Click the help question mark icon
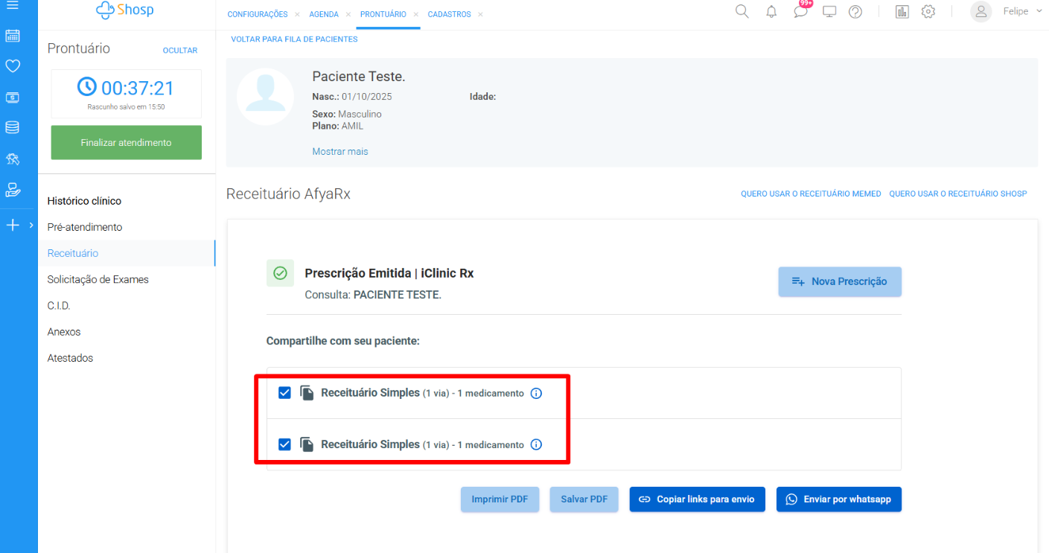This screenshot has width=1049, height=553. [x=855, y=11]
